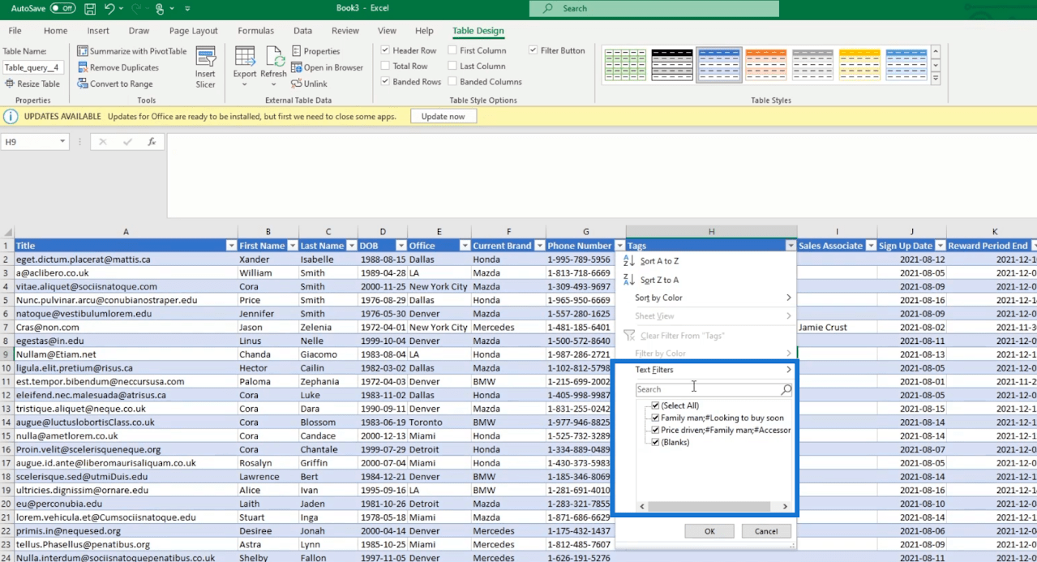This screenshot has height=562, width=1037.
Task: Click Cancel in the filter menu
Action: [x=766, y=531]
